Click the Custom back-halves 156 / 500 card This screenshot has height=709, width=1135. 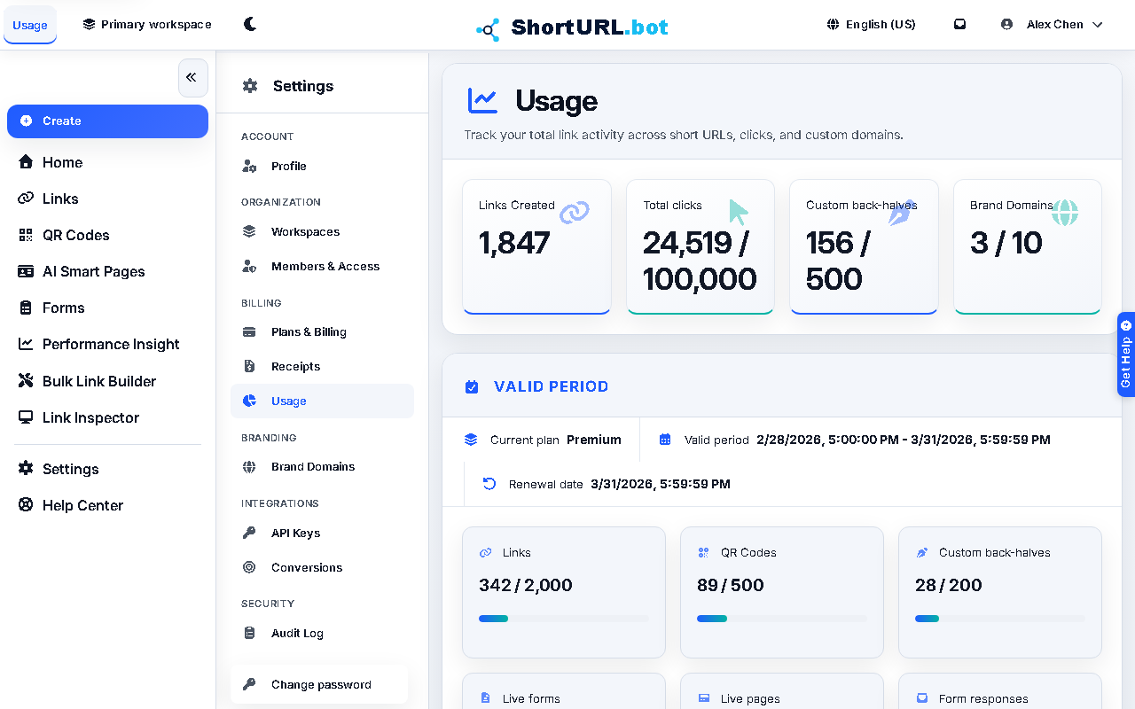[864, 247]
